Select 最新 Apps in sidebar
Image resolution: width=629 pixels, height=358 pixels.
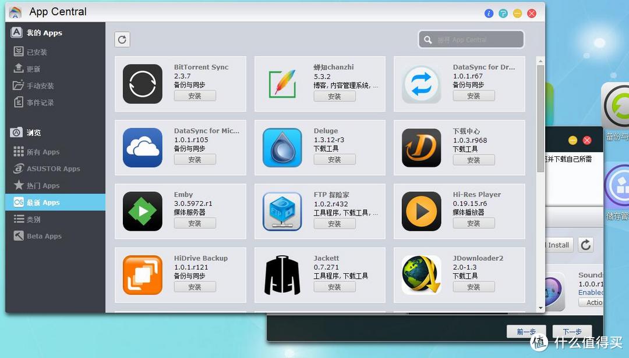coord(55,202)
